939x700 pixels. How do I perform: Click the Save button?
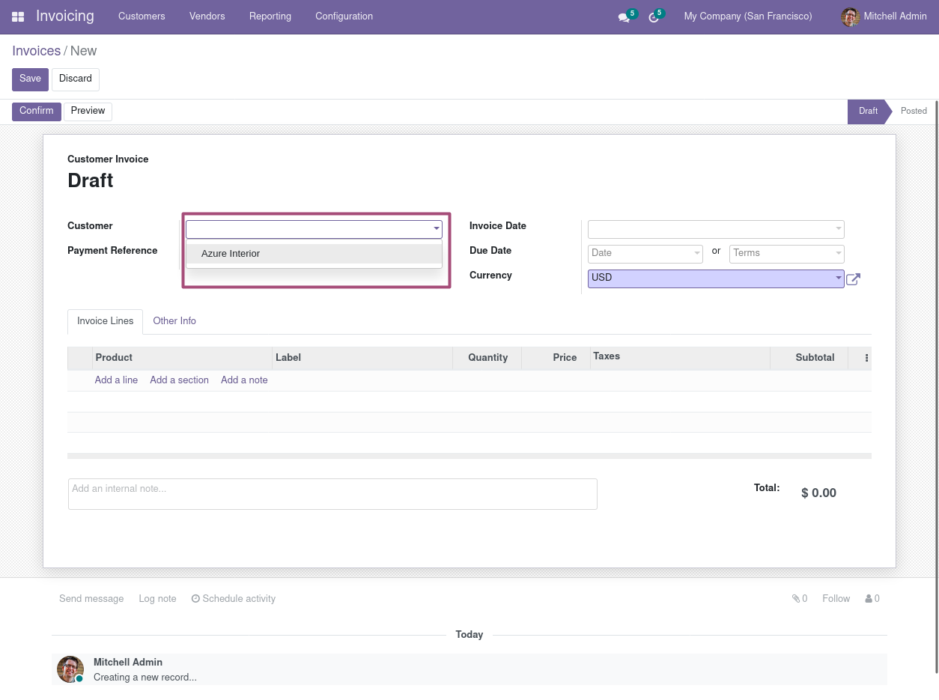[30, 79]
